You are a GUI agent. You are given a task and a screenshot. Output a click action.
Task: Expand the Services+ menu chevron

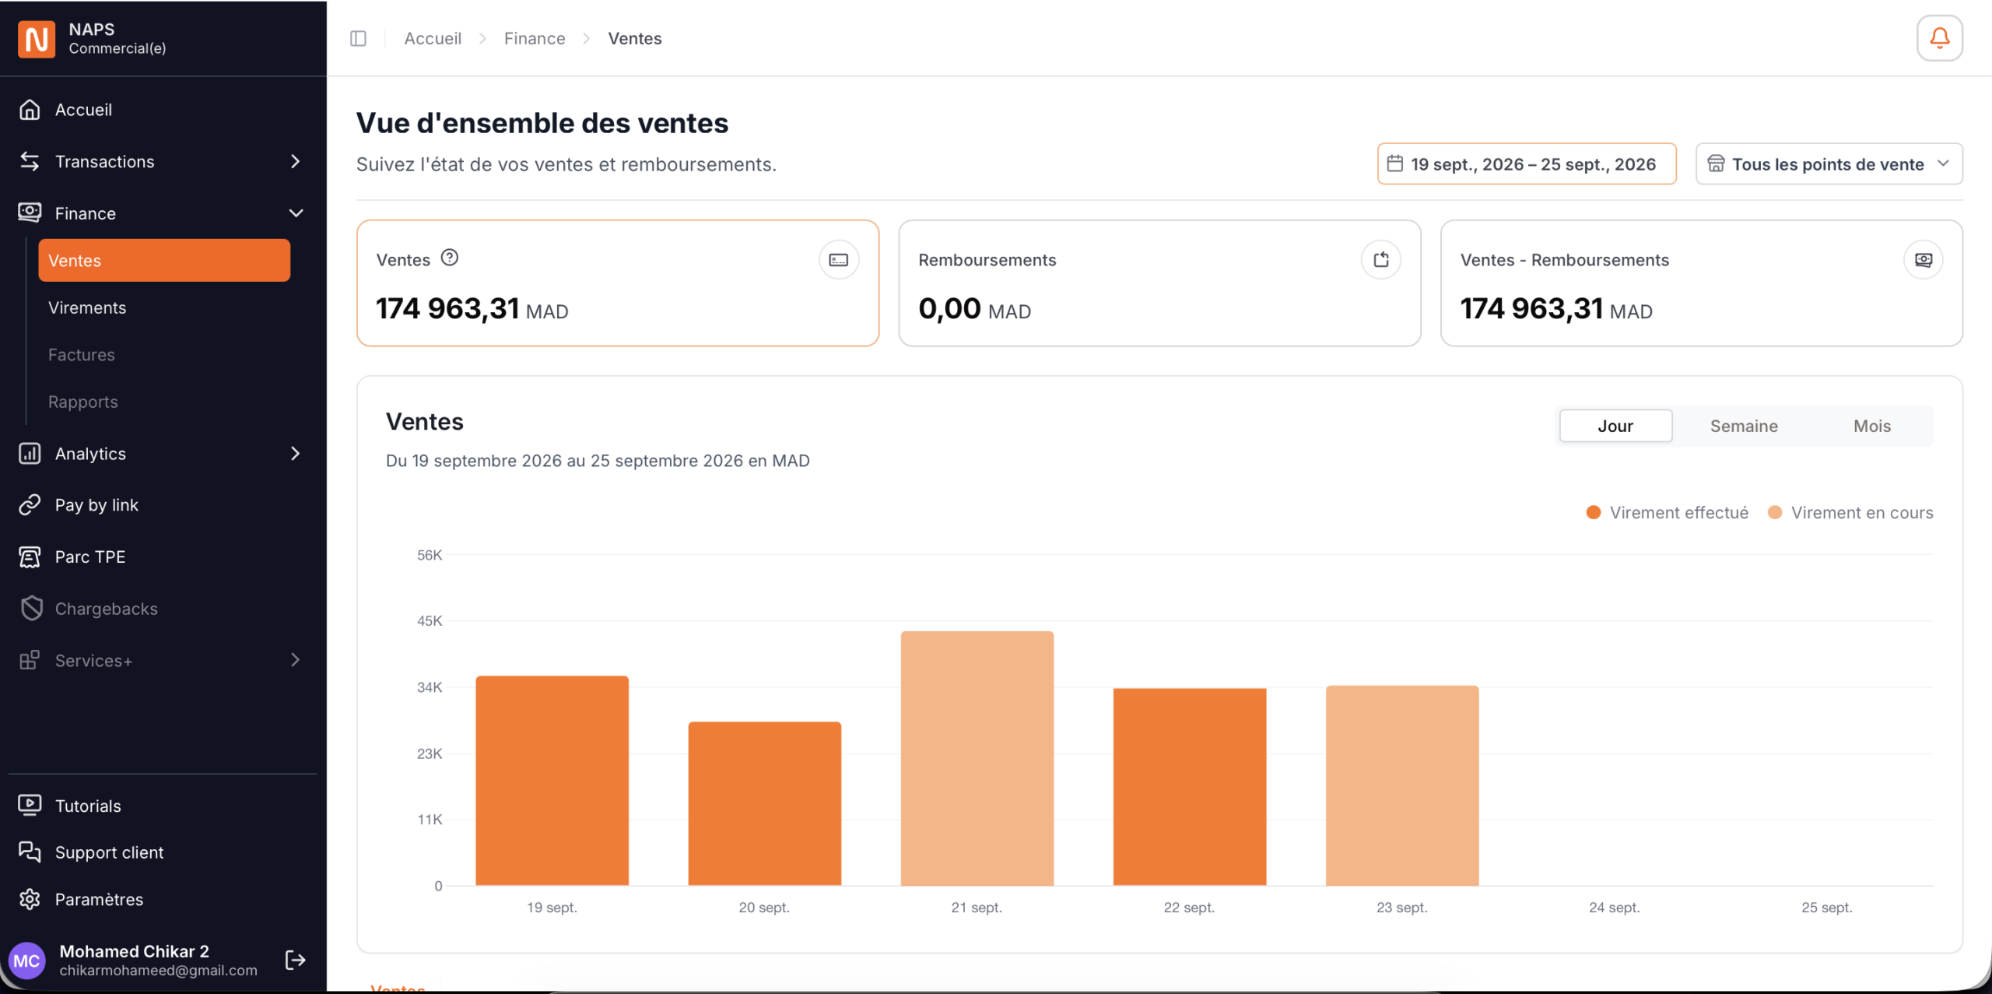(295, 660)
